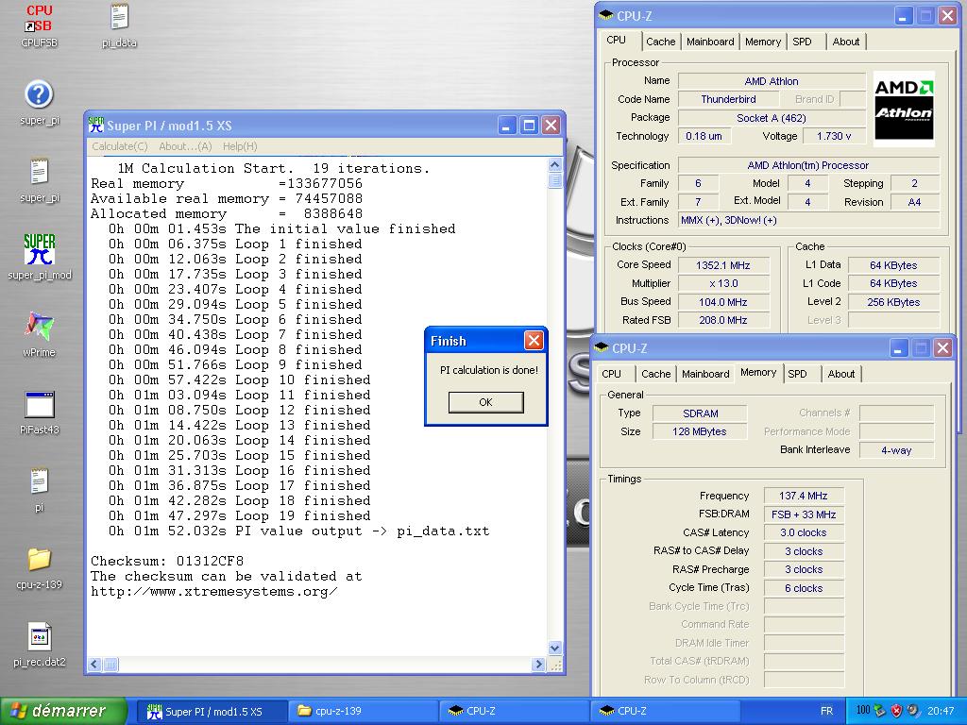967x725 pixels.
Task: Select the second CPU-Z taskbar button
Action: (x=664, y=711)
